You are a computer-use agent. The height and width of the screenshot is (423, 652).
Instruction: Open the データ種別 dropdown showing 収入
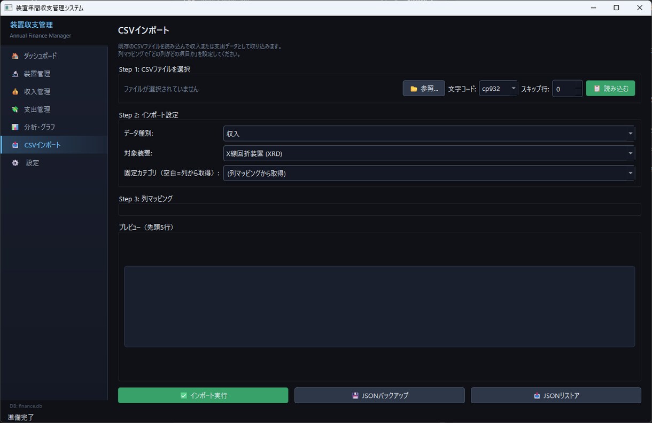[x=429, y=134]
